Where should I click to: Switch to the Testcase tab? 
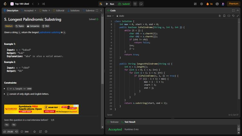[113, 122]
